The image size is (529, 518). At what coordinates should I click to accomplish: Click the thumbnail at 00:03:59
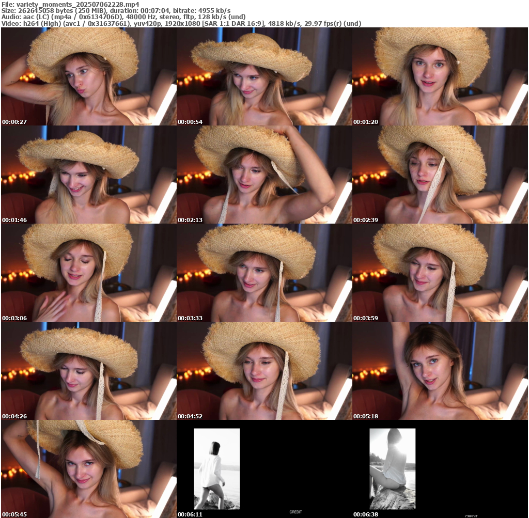440,273
